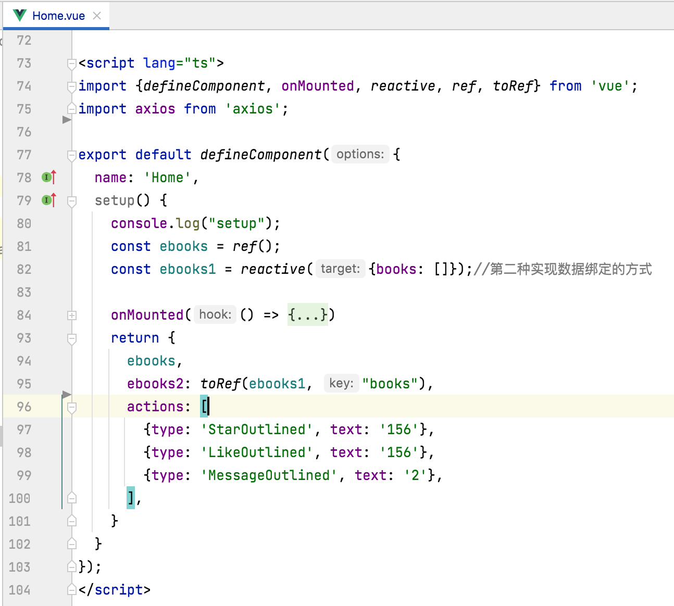Click the fold end marker on line 103
The image size is (674, 606).
72,566
